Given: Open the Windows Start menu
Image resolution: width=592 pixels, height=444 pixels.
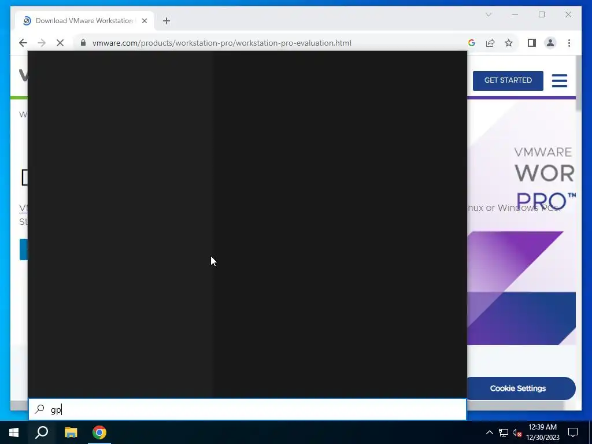Looking at the screenshot, I should tap(14, 432).
